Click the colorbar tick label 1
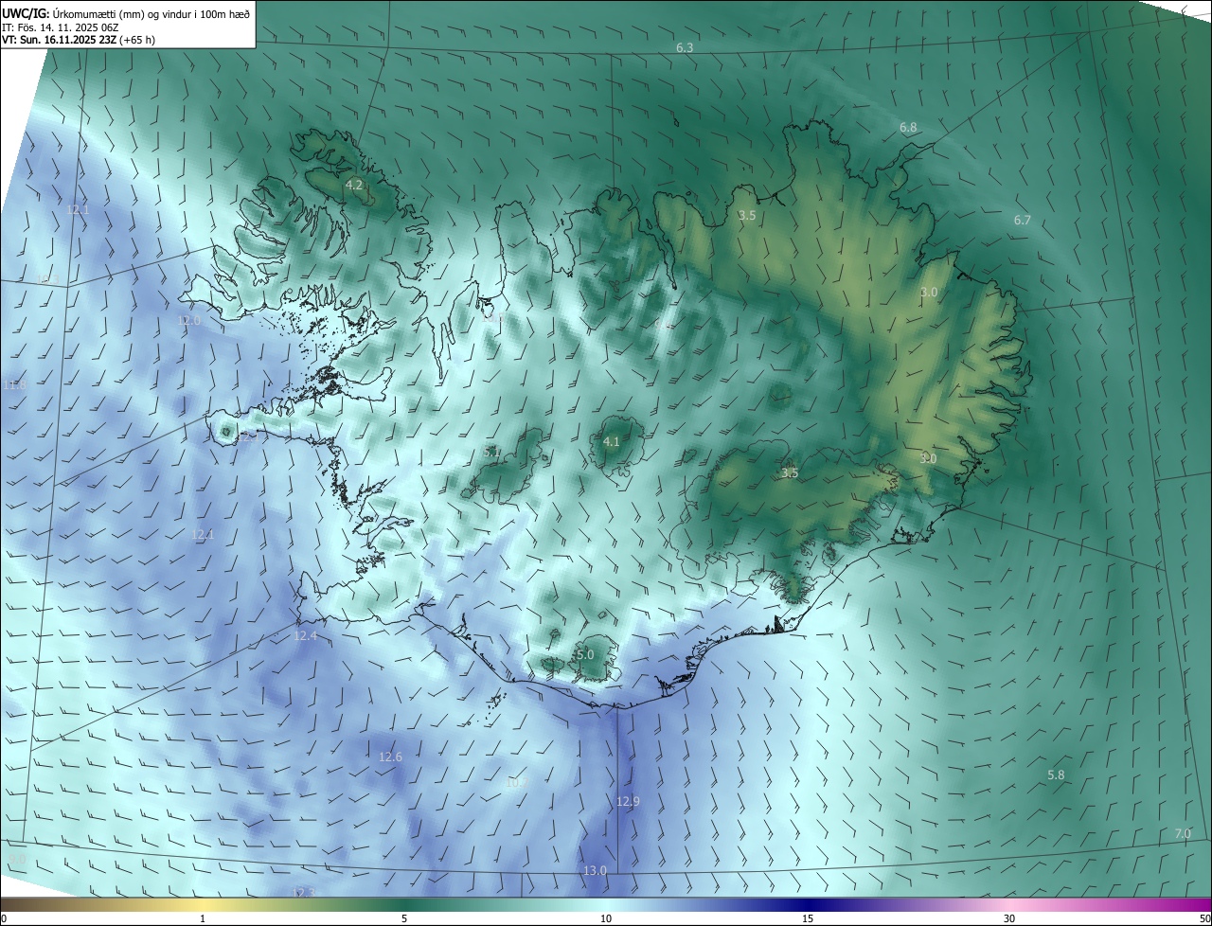The width and height of the screenshot is (1212, 926). [203, 918]
